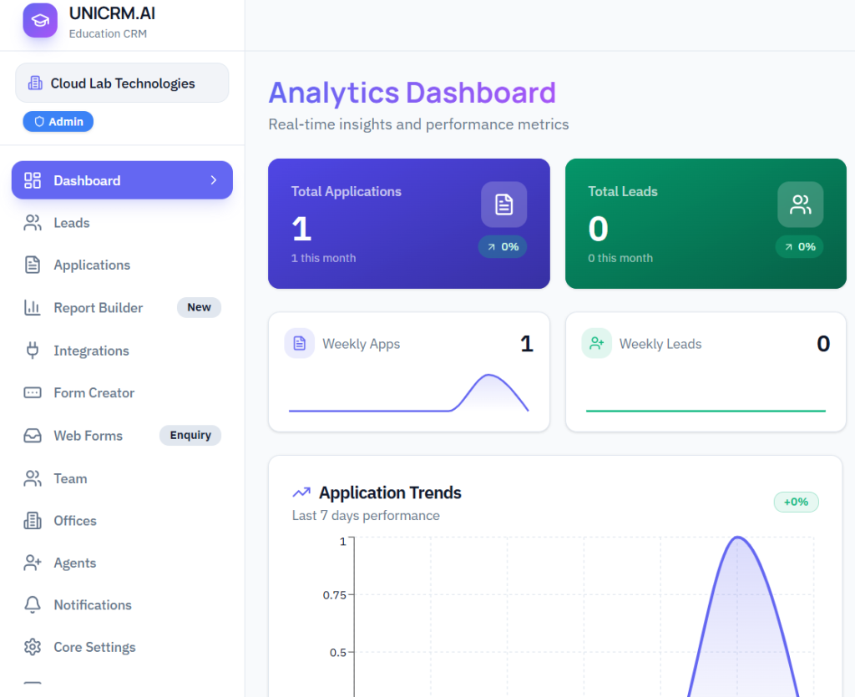Navigate to Offices section
The width and height of the screenshot is (855, 697).
[75, 521]
